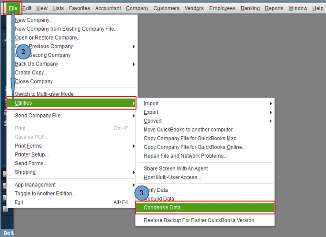Choose Host Multi-User Access...
The height and width of the screenshot is (237, 326).
(172, 177)
